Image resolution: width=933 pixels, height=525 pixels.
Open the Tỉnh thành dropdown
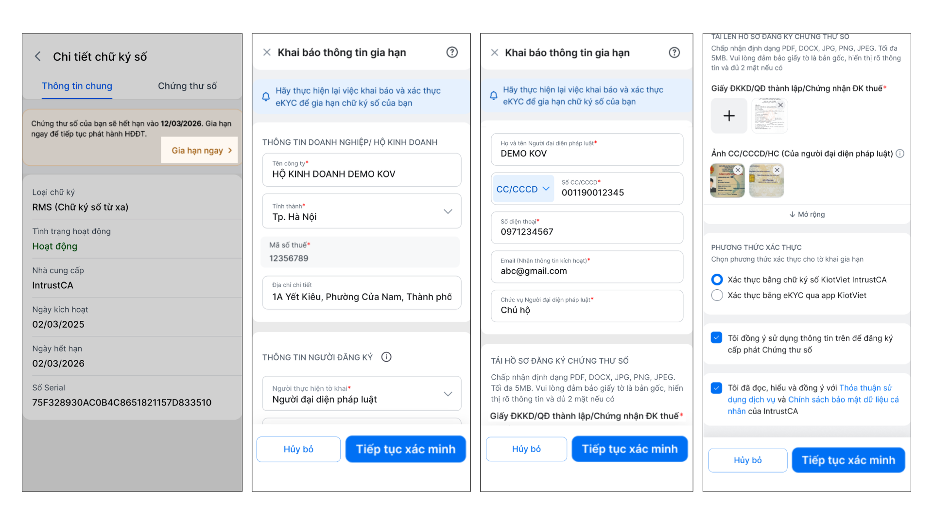coord(448,211)
